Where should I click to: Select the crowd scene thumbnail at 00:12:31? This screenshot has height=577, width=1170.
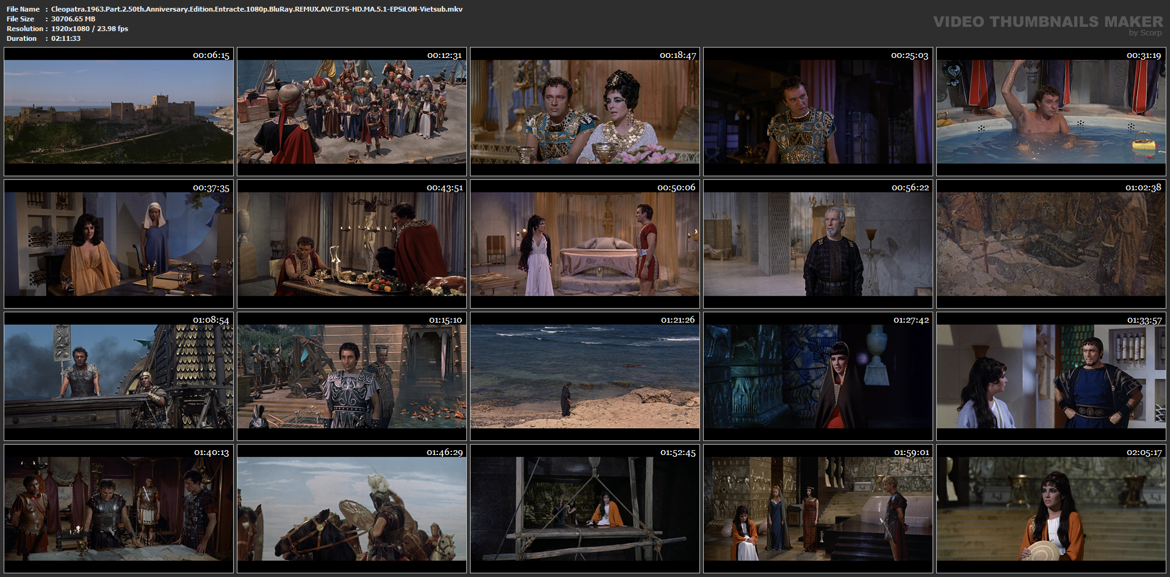click(352, 112)
